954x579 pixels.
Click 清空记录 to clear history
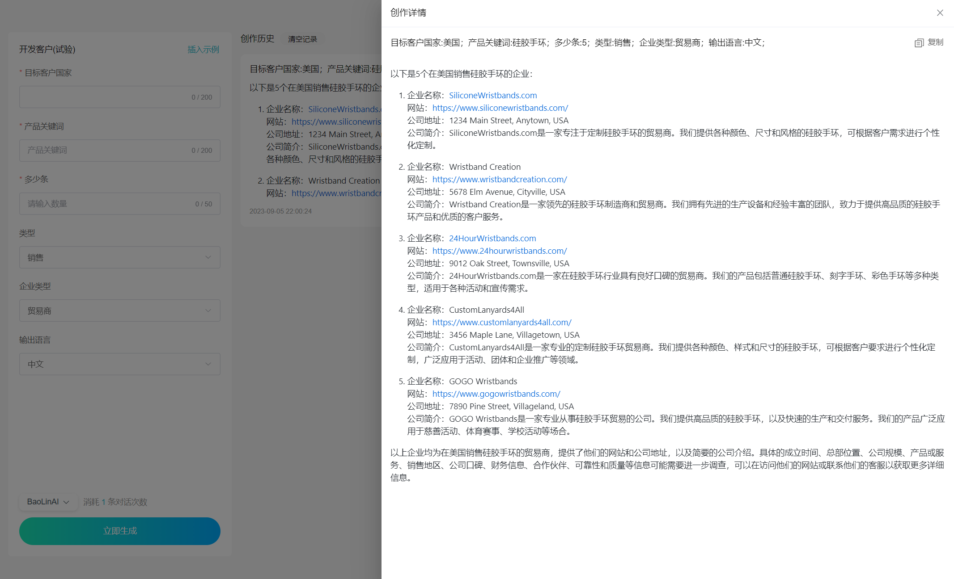point(303,39)
